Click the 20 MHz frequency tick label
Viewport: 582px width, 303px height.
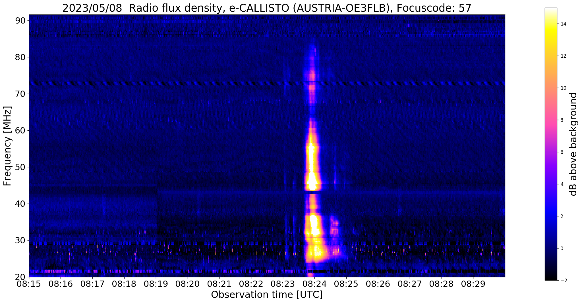pyautogui.click(x=20, y=277)
